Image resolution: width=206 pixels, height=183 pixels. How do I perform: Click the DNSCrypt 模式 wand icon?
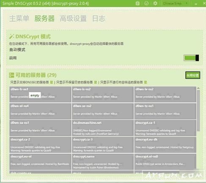point(11,36)
